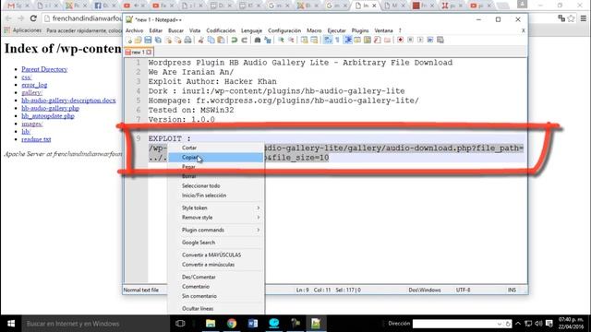Click the Replace icon in Notepad++ toolbar

point(268,40)
